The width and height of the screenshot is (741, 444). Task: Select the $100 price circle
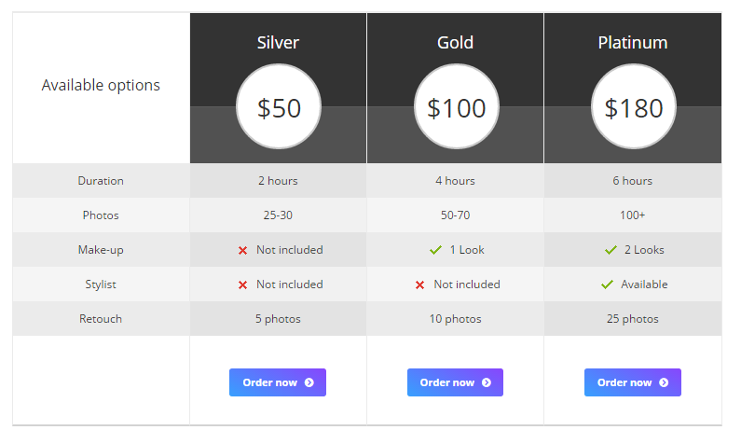coord(456,108)
